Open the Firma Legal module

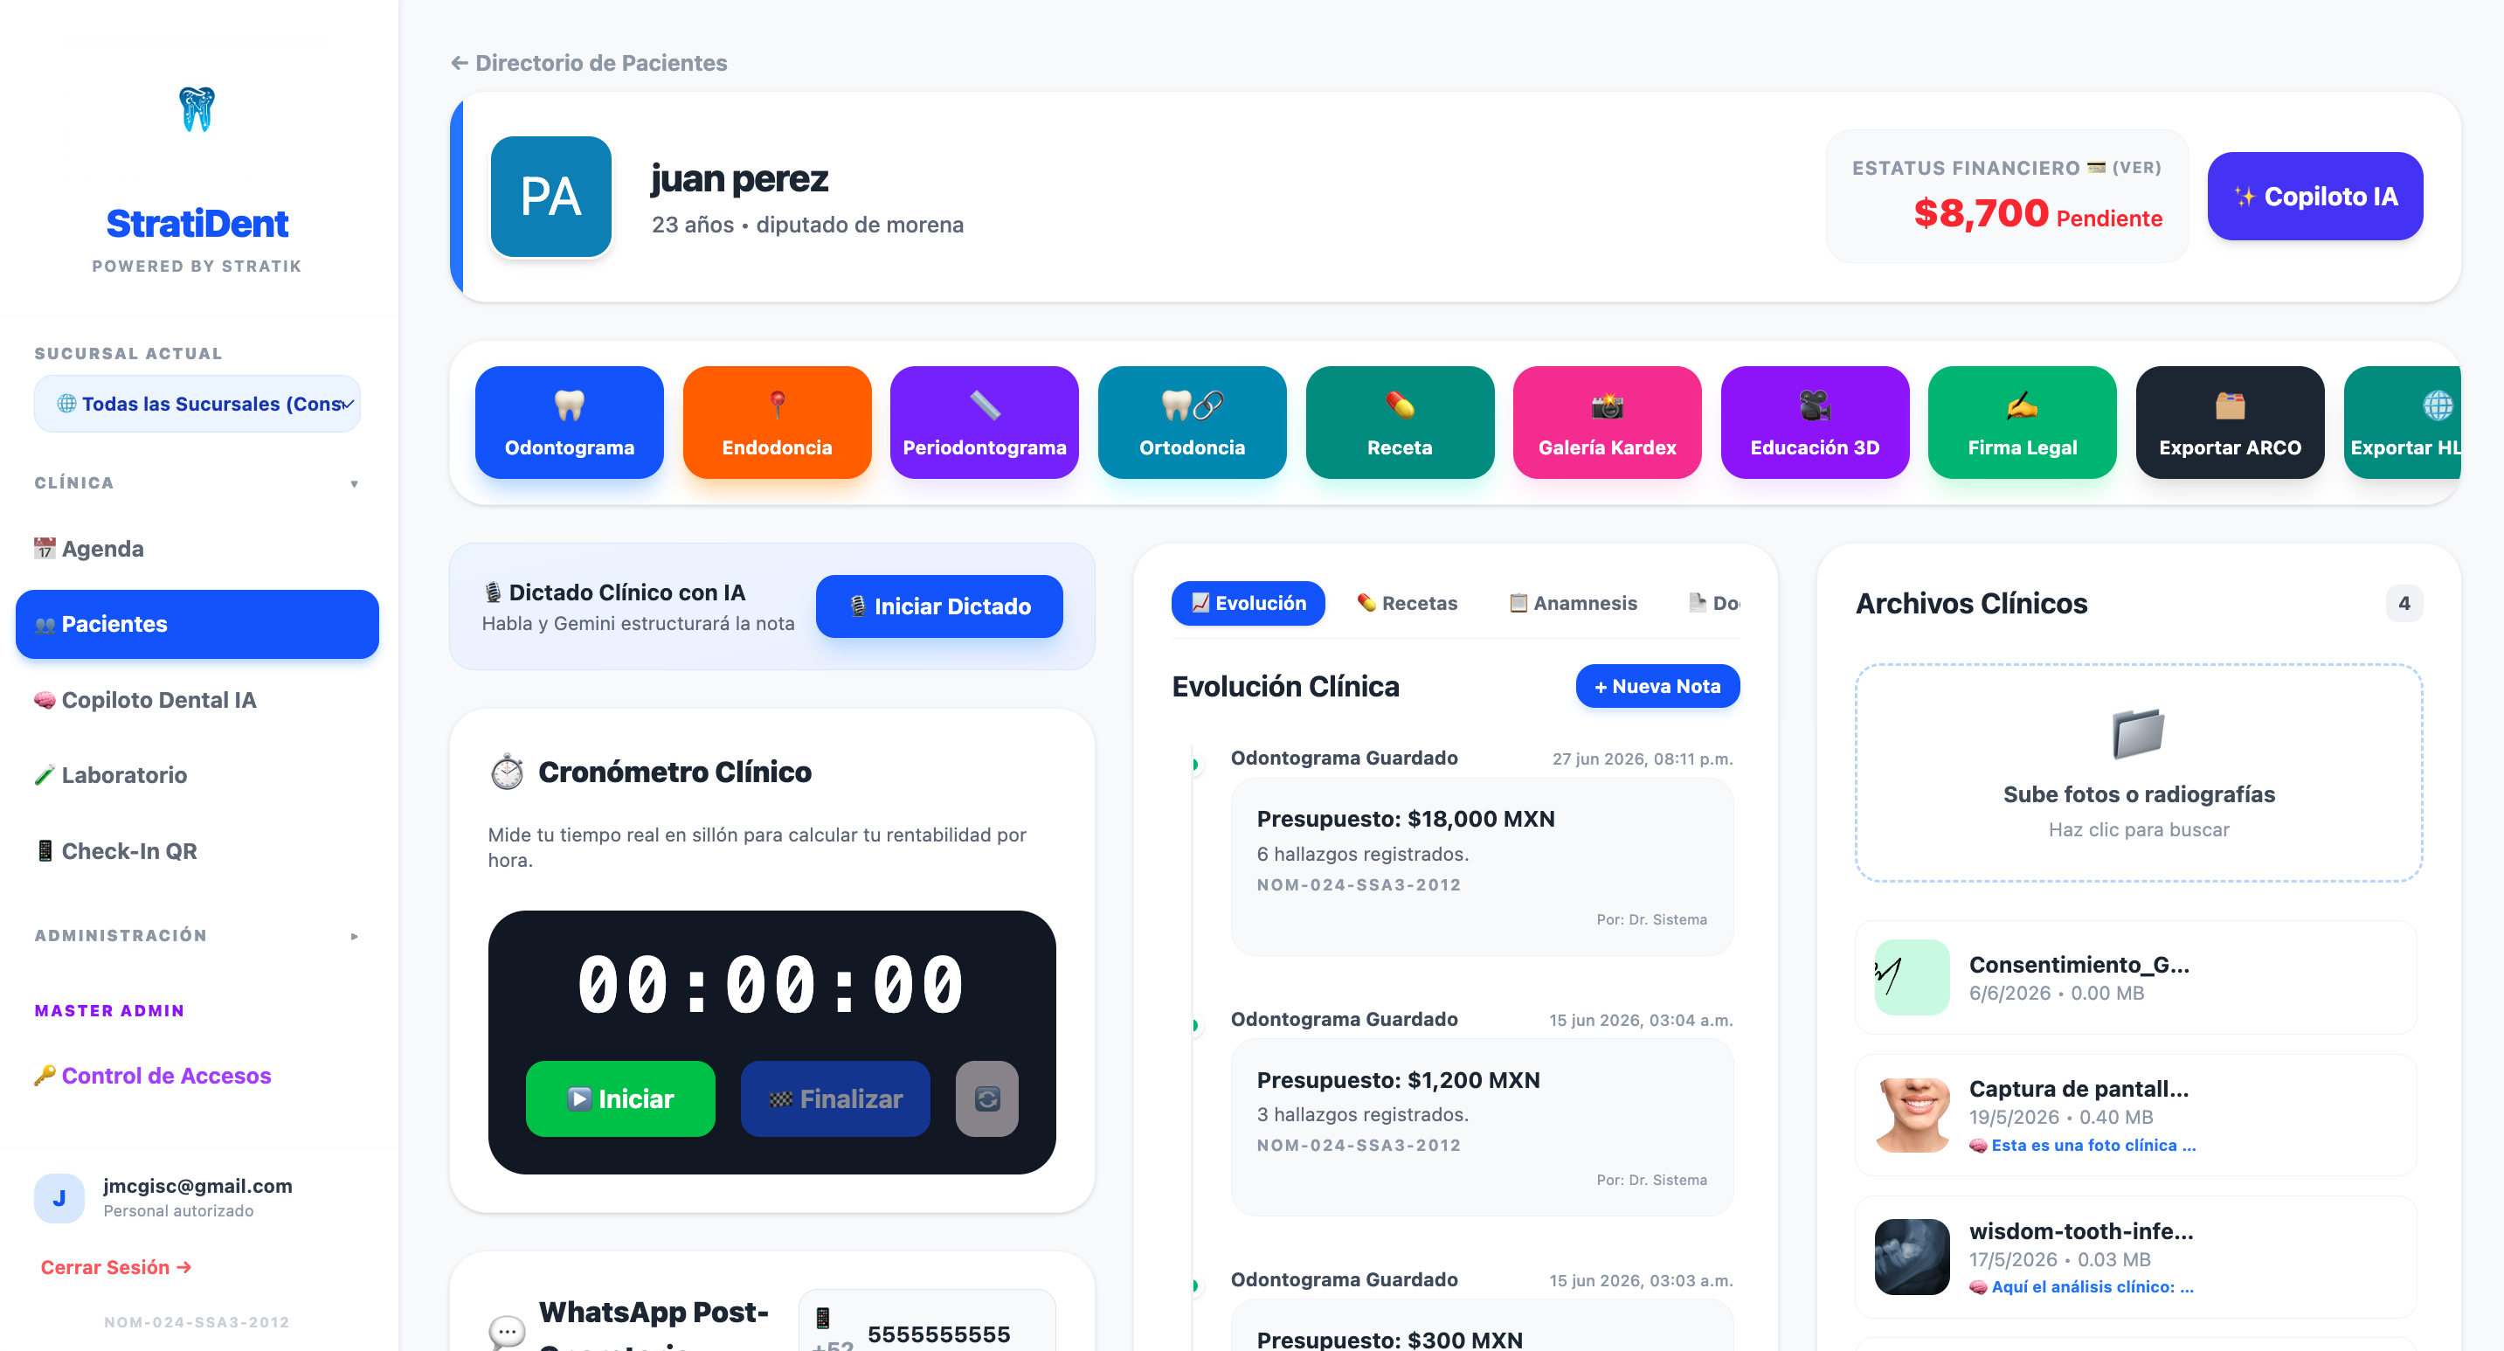[x=2022, y=422]
